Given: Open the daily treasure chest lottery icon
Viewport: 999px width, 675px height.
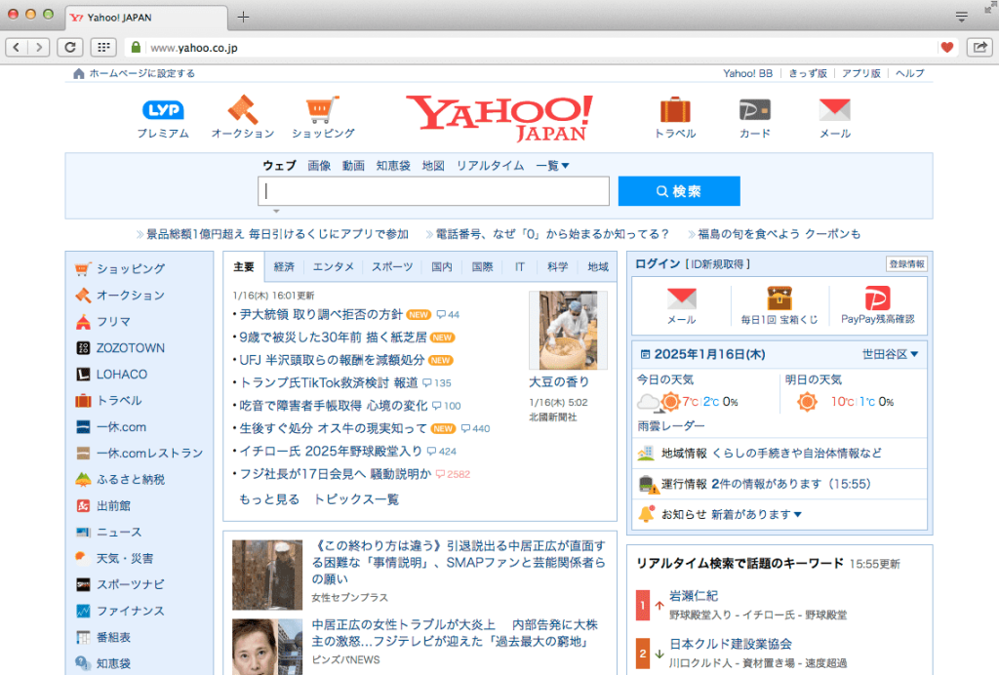Looking at the screenshot, I should [x=779, y=298].
